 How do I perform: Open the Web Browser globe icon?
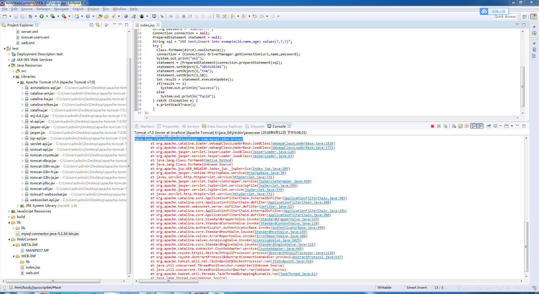(126, 16)
